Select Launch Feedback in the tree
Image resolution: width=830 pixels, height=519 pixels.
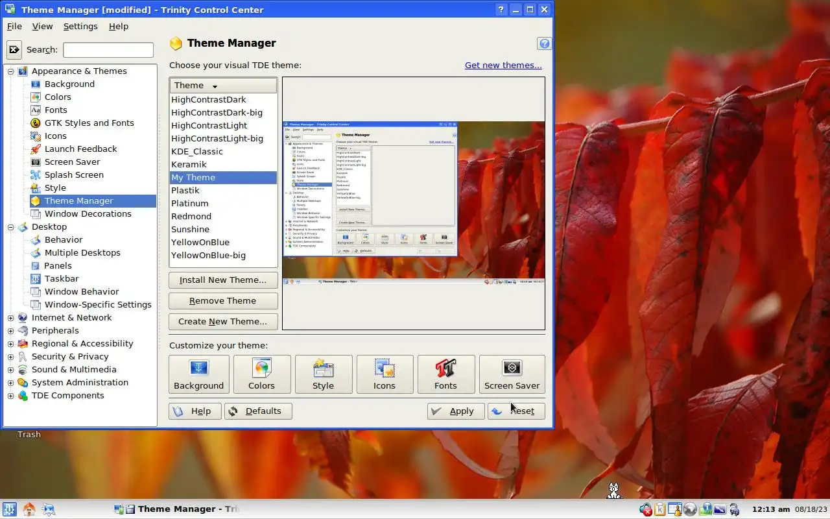(80, 149)
